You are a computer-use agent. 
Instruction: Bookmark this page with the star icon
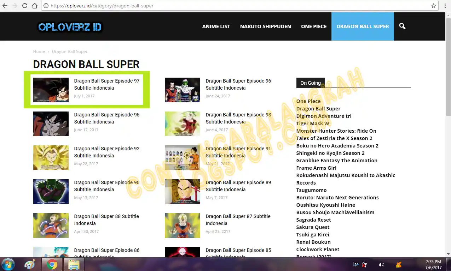point(434,6)
